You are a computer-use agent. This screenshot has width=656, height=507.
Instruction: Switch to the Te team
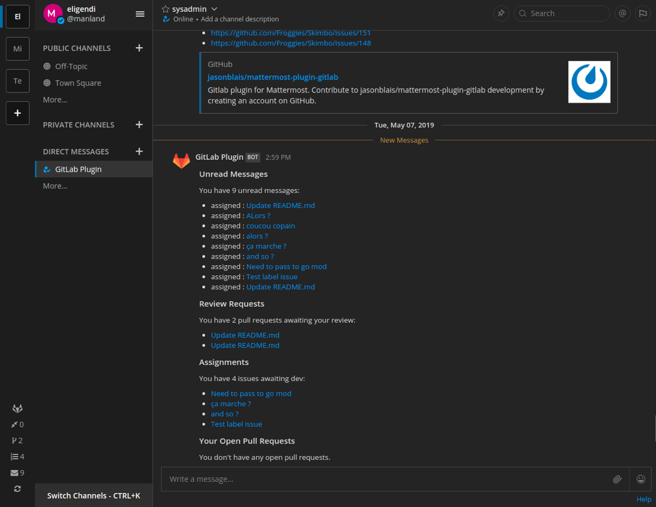17,81
